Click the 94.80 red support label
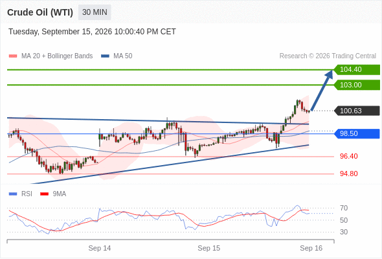This screenshot has height=259, width=382. pyautogui.click(x=348, y=174)
